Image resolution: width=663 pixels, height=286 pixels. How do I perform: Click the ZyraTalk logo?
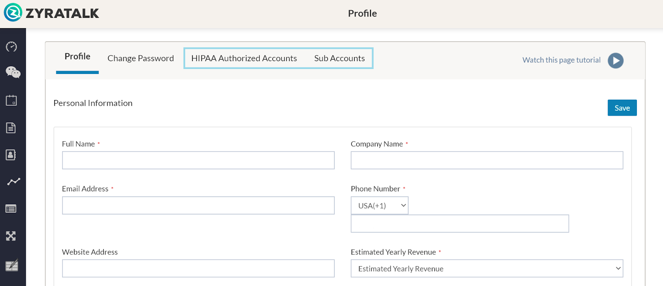pos(51,13)
